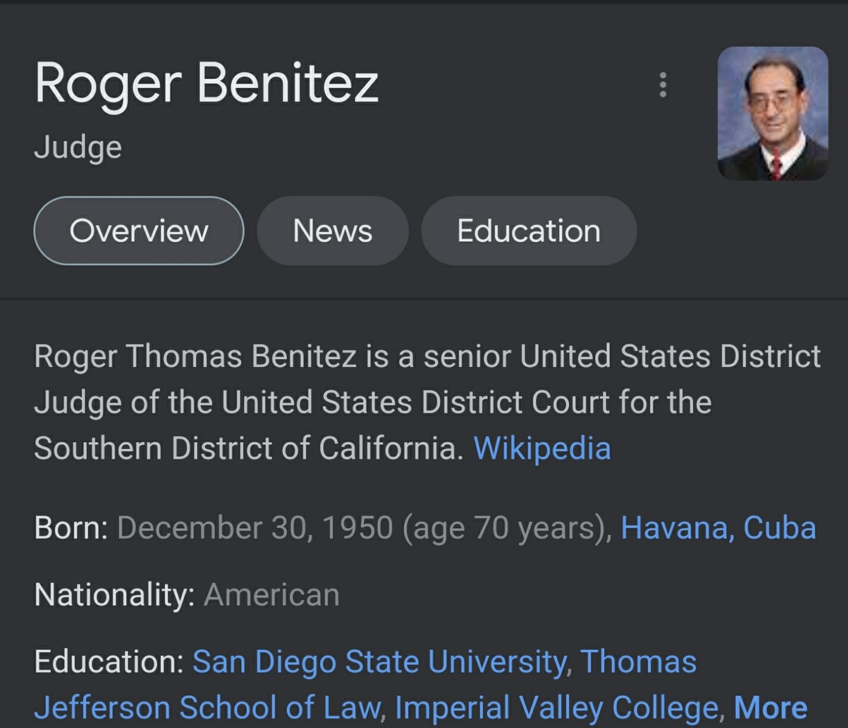Select the Overview tab
The width and height of the screenshot is (848, 728).
pyautogui.click(x=139, y=231)
